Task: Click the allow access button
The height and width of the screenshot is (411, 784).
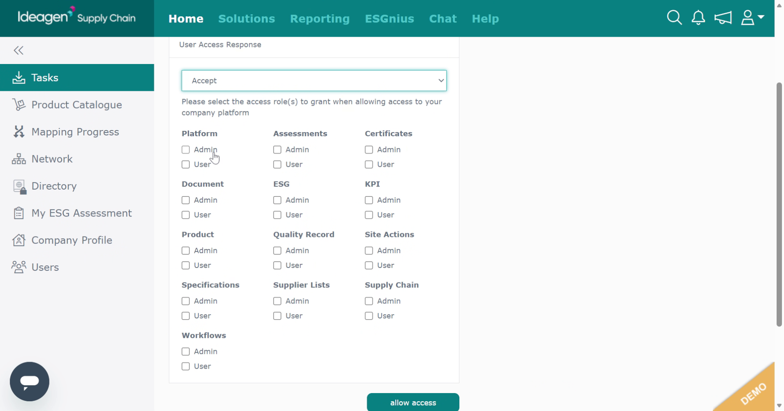Action: (x=413, y=402)
